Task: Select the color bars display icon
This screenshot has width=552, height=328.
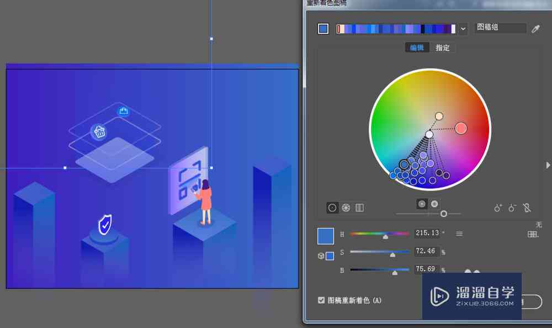Action: point(359,208)
